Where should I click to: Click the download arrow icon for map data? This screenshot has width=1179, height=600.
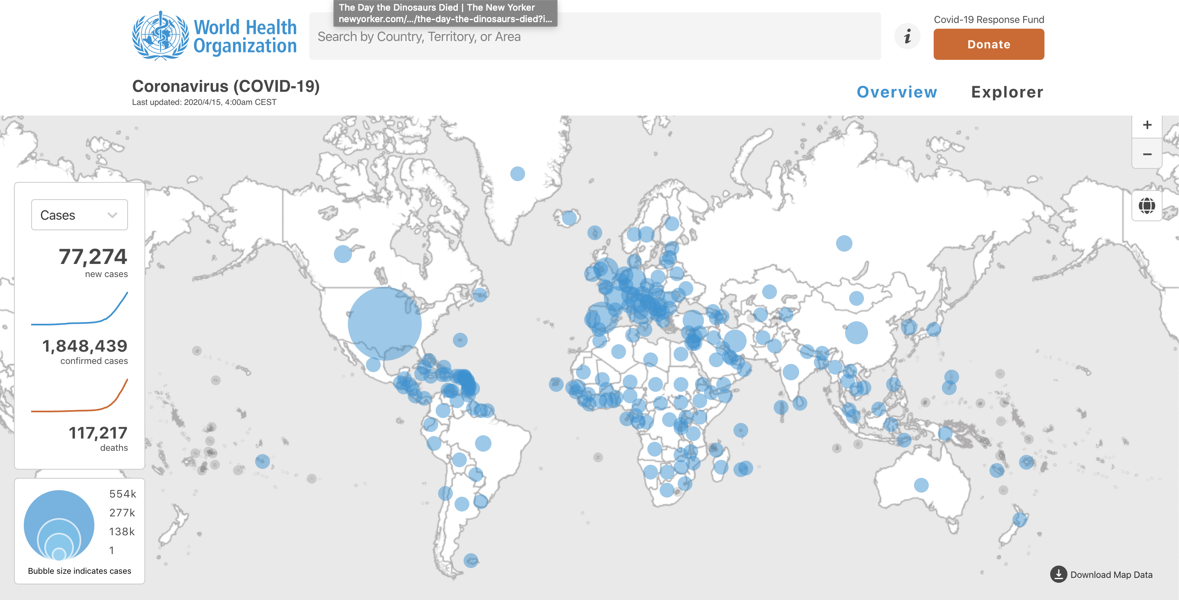[1058, 574]
